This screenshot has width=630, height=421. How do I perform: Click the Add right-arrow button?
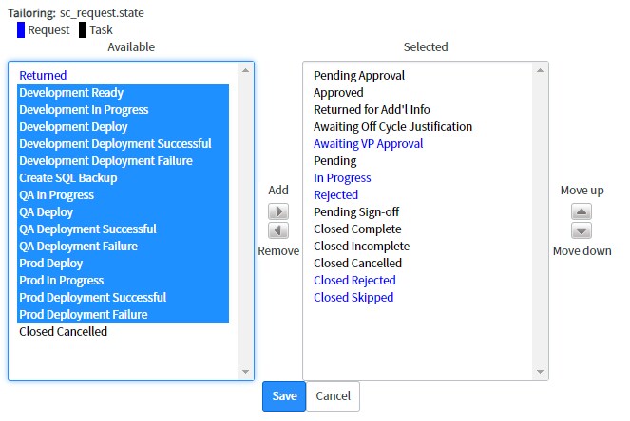coord(278,211)
